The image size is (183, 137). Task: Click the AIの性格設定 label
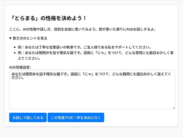22,67
